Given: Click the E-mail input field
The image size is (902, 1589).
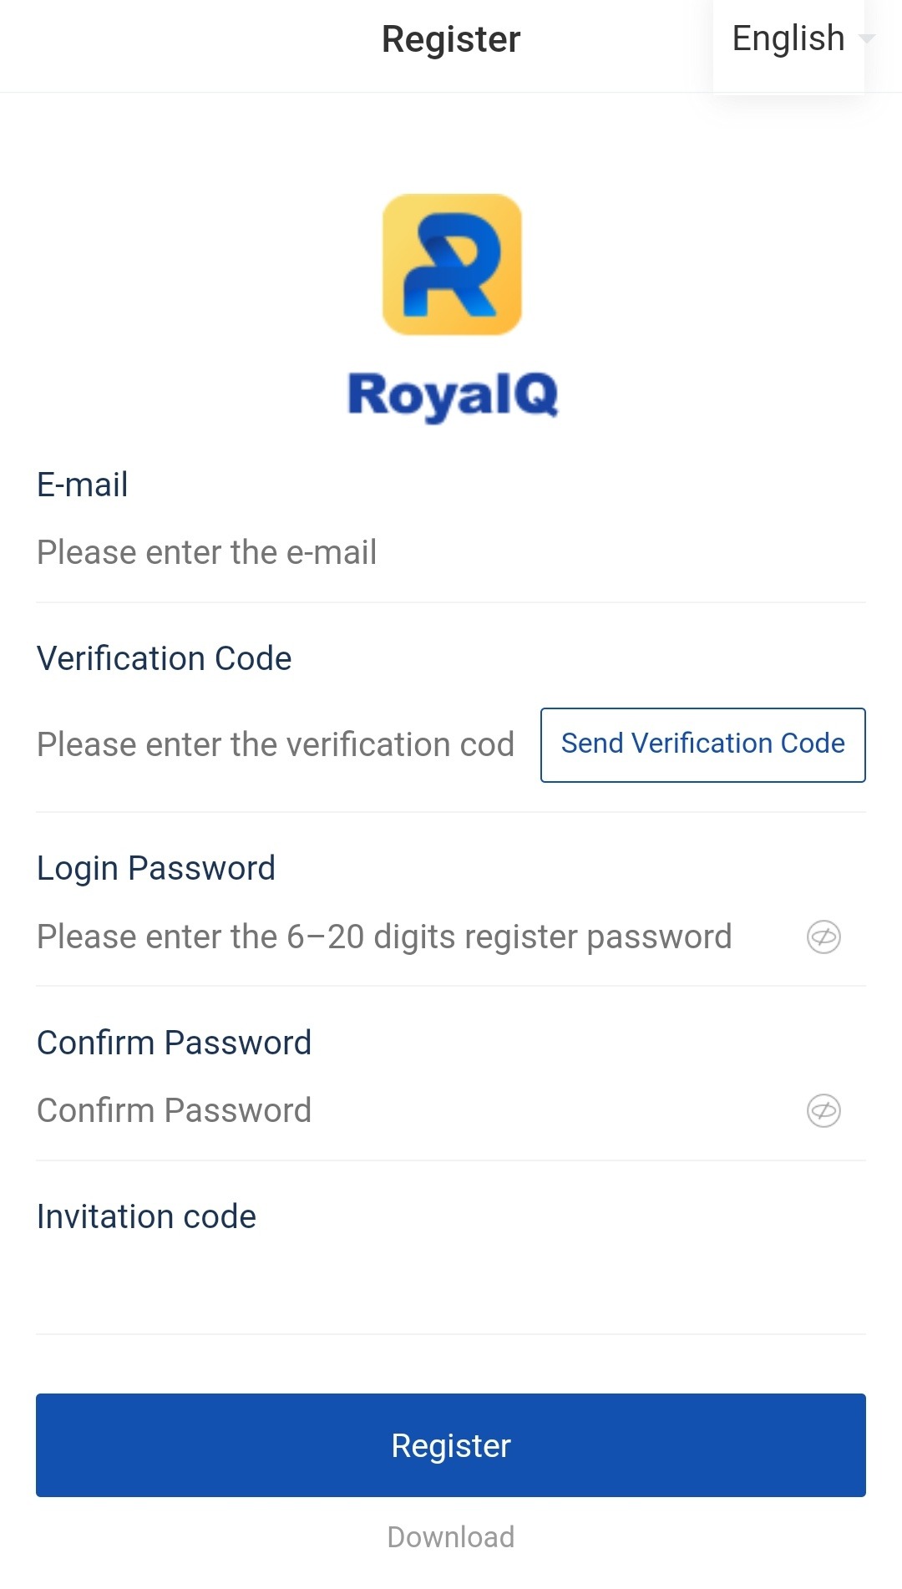Looking at the screenshot, I should tap(334, 551).
